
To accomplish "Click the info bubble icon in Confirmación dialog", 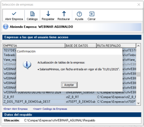I will coord(27,65).
